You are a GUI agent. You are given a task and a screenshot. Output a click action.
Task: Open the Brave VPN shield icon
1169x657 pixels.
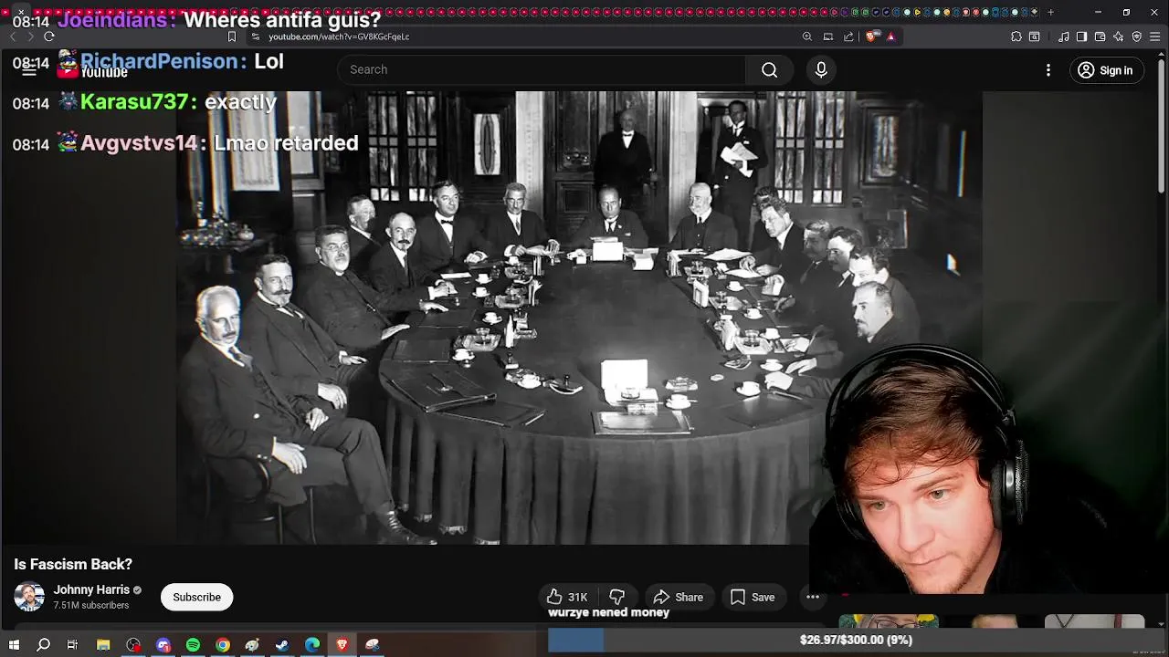[x=1137, y=36]
